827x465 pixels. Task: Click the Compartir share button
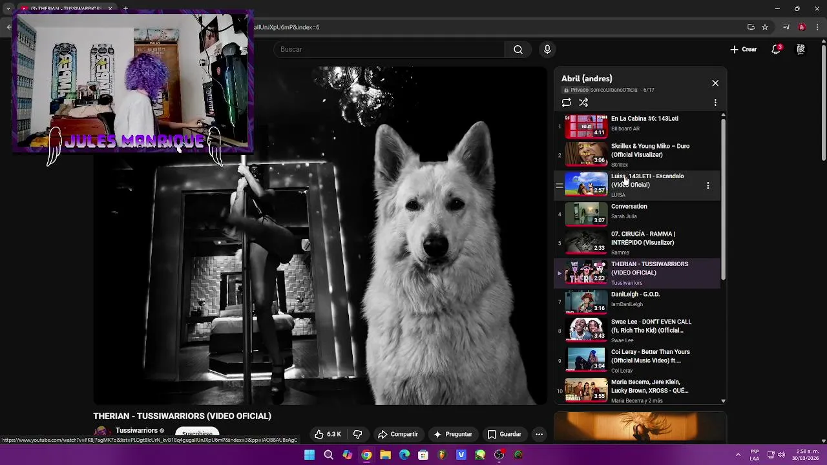[398, 435]
